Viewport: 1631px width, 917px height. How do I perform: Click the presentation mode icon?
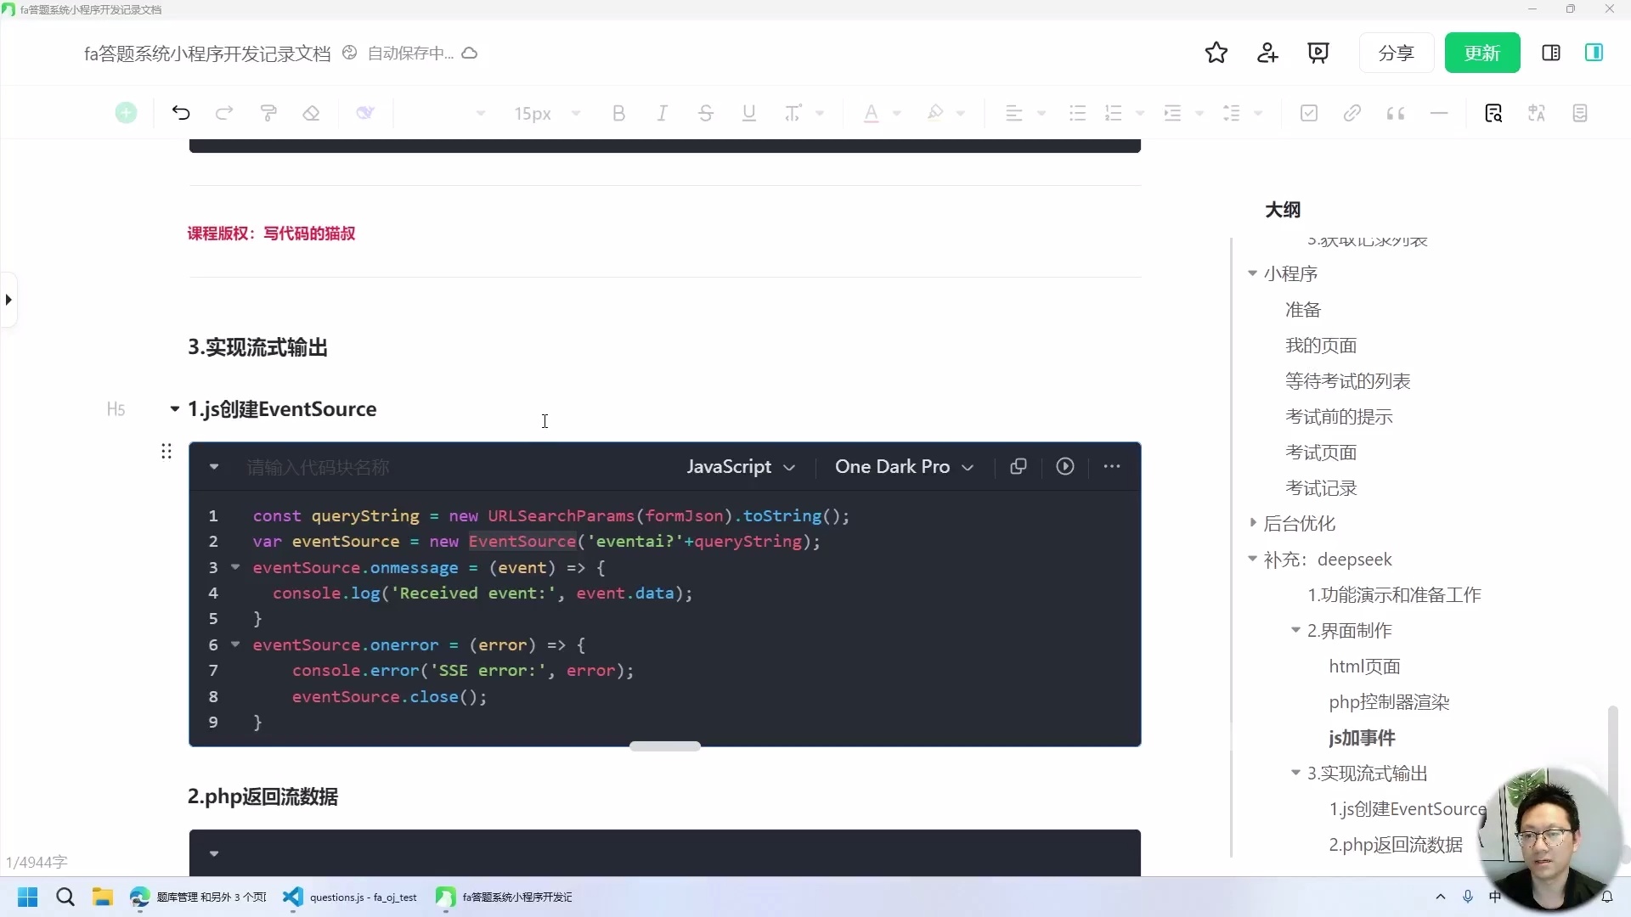1318,53
